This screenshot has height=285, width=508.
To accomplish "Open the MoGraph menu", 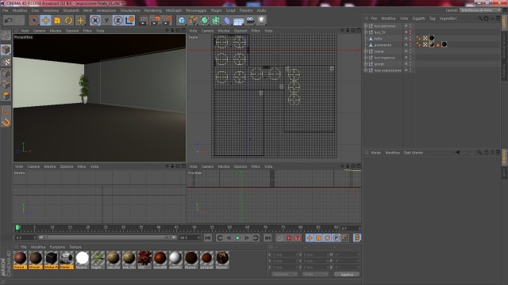I will (174, 10).
